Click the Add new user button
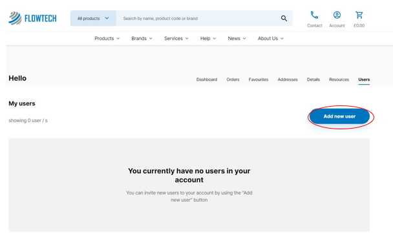393x234 pixels. click(339, 116)
